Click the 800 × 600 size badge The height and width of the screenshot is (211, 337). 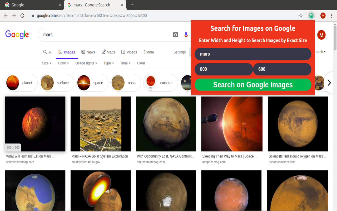click(x=13, y=148)
